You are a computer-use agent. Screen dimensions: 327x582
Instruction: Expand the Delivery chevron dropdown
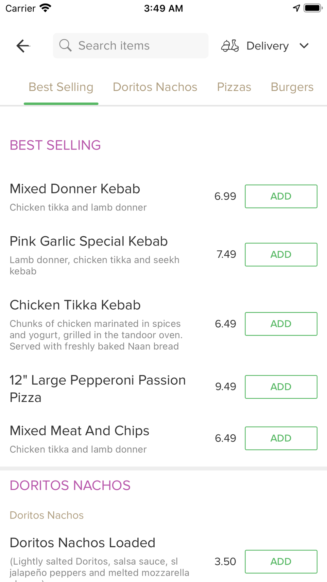point(304,46)
